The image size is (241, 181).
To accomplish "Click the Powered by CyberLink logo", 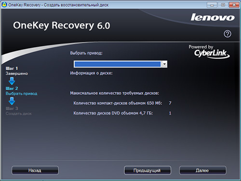I will [209, 52].
